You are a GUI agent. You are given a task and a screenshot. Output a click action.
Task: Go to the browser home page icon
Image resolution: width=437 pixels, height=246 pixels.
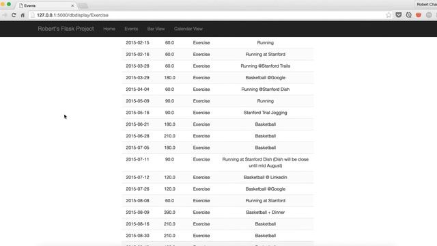coord(23,15)
